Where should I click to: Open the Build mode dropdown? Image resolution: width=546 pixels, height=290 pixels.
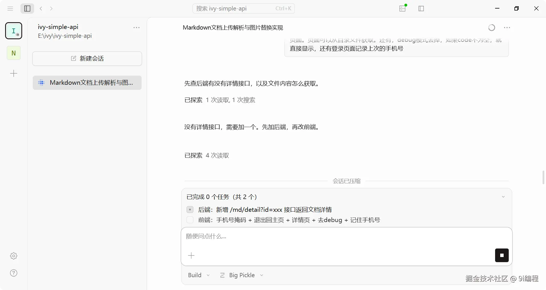pyautogui.click(x=199, y=275)
